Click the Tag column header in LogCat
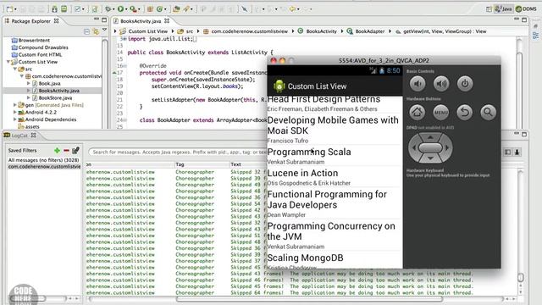This screenshot has height=305, width=542. tap(180, 164)
